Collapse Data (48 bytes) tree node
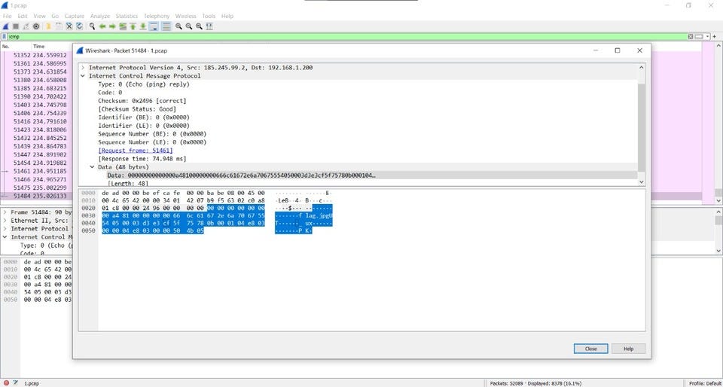Screen dimensions: 723x387 pyautogui.click(x=92, y=167)
